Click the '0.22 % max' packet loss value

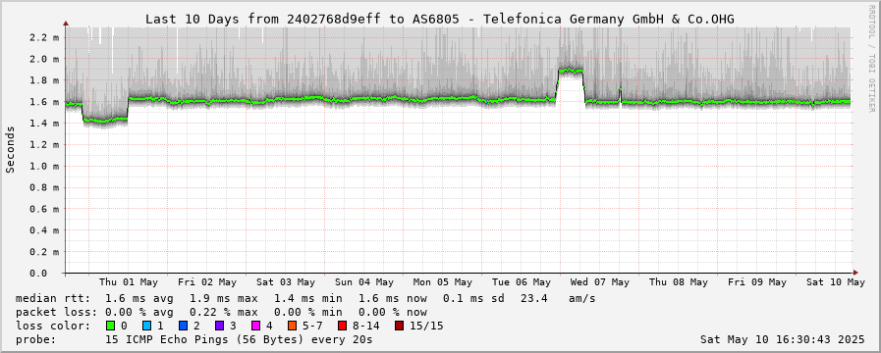(224, 312)
